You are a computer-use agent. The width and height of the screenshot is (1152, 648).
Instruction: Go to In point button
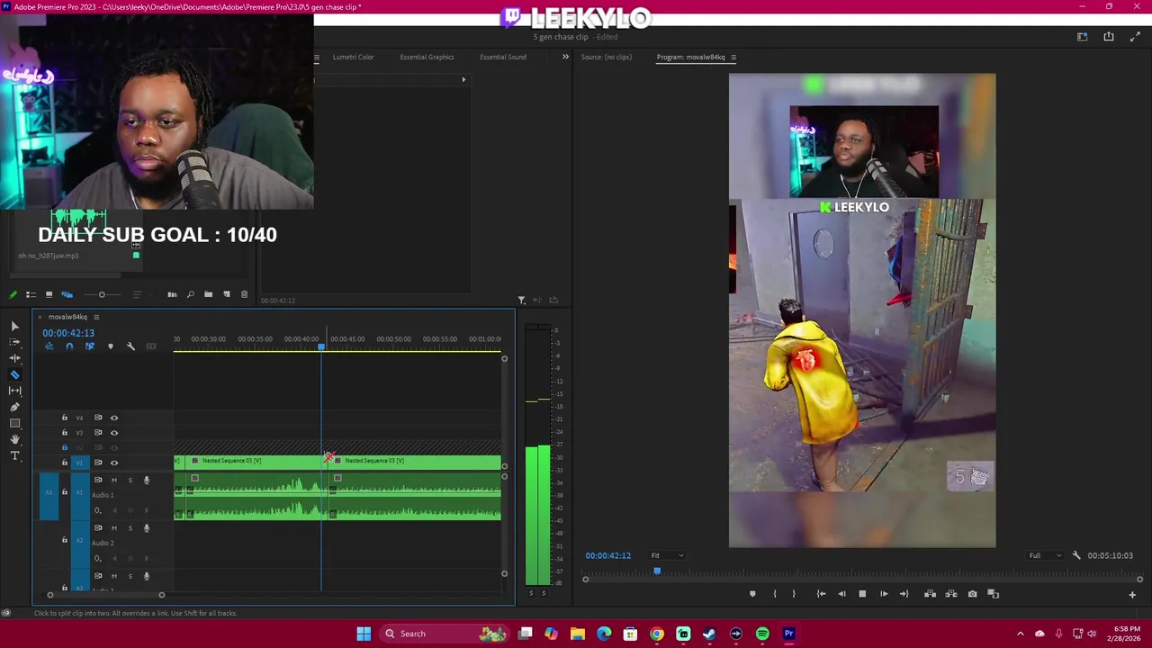point(821,594)
